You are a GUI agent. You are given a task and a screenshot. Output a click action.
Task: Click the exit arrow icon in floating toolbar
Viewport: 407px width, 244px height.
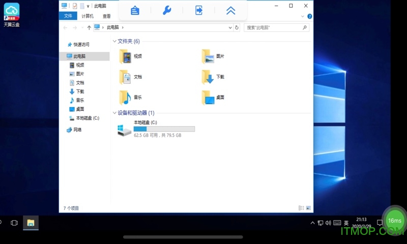click(x=199, y=11)
